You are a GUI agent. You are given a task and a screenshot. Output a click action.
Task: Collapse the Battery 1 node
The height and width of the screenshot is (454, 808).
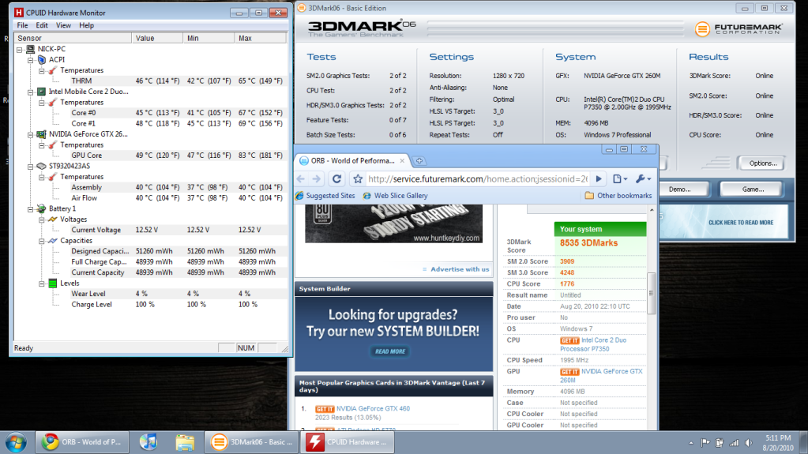[x=30, y=208]
